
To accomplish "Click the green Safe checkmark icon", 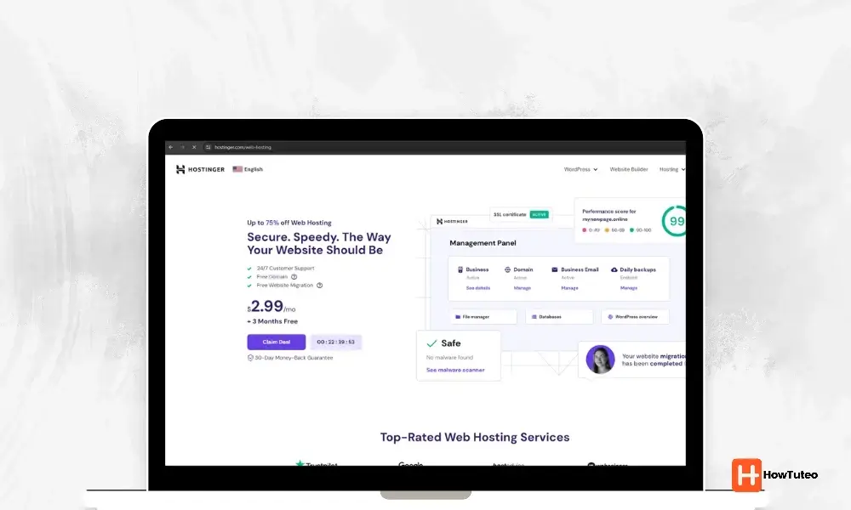I will coord(432,343).
